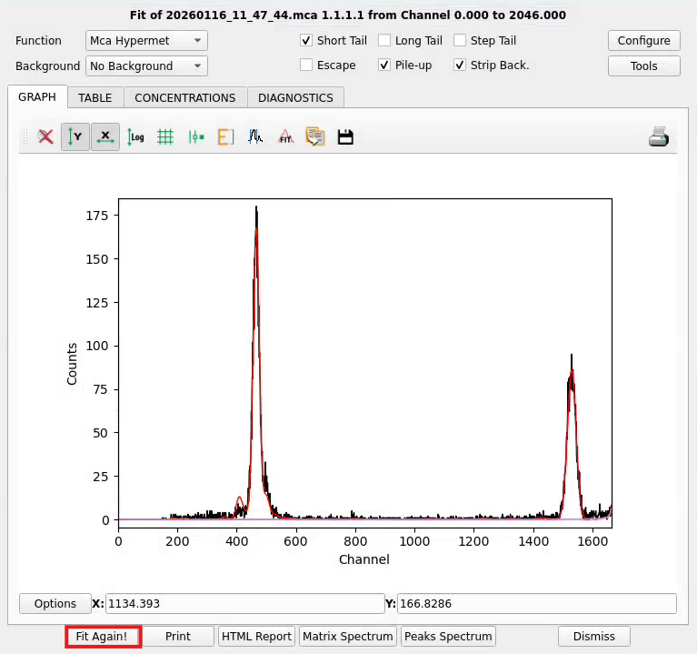Show the Peaks Spectrum
The image size is (697, 654).
point(448,636)
